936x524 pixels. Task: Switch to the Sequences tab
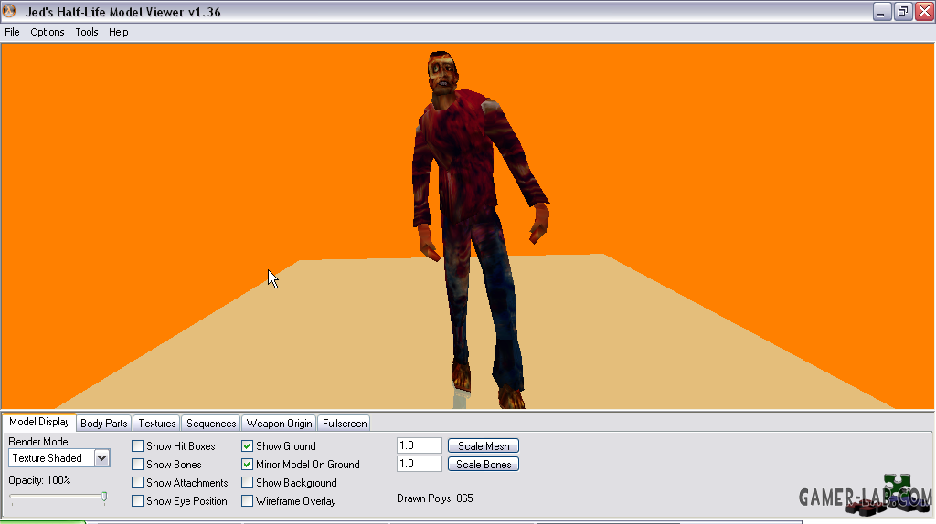pos(211,424)
